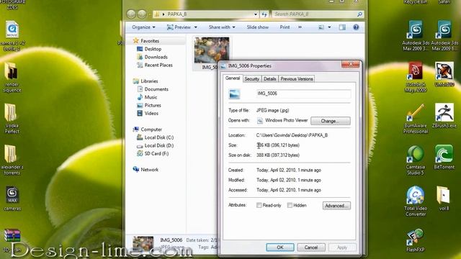The height and width of the screenshot is (259, 461).
Task: Click the Explorer forward arrow button
Action: 142,14
